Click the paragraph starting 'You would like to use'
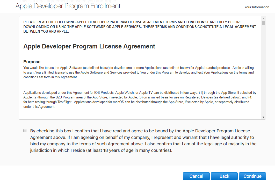Screen dimensions: 275x186 [139, 72]
